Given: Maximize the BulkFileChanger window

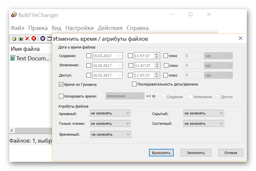Looking at the screenshot, I should click(x=190, y=14).
